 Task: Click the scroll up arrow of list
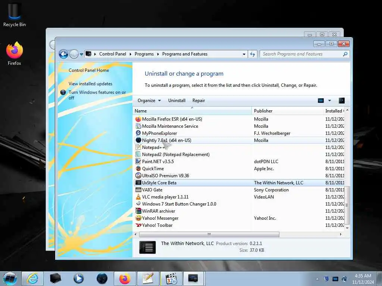tap(347, 110)
